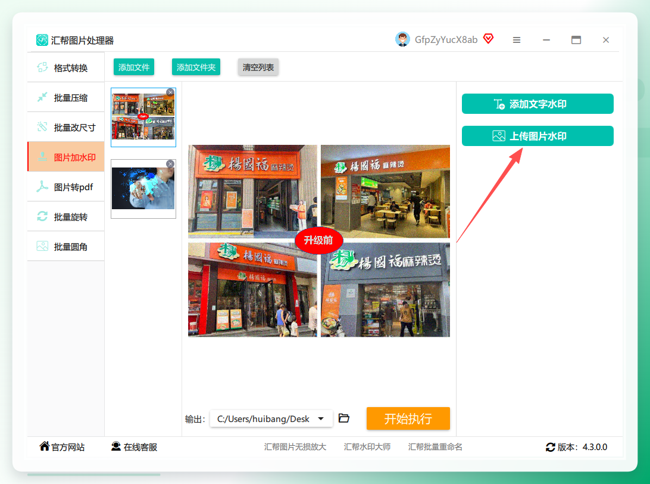The image size is (650, 484).
Task: Click the 批量圆角 picture icon
Action: tap(42, 246)
